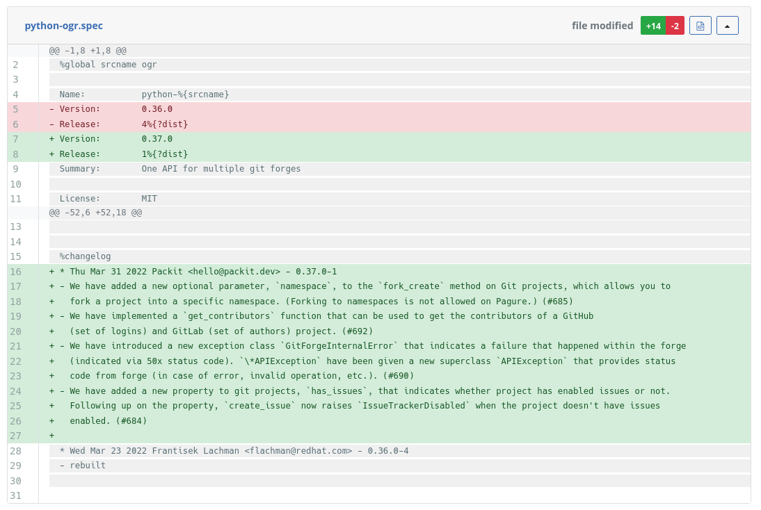Click the green +14 additions badge

pyautogui.click(x=653, y=26)
